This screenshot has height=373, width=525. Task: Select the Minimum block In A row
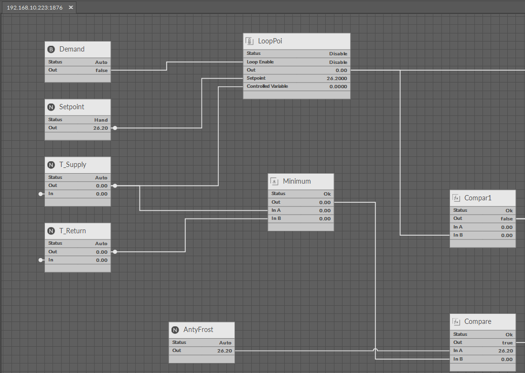[x=300, y=210]
